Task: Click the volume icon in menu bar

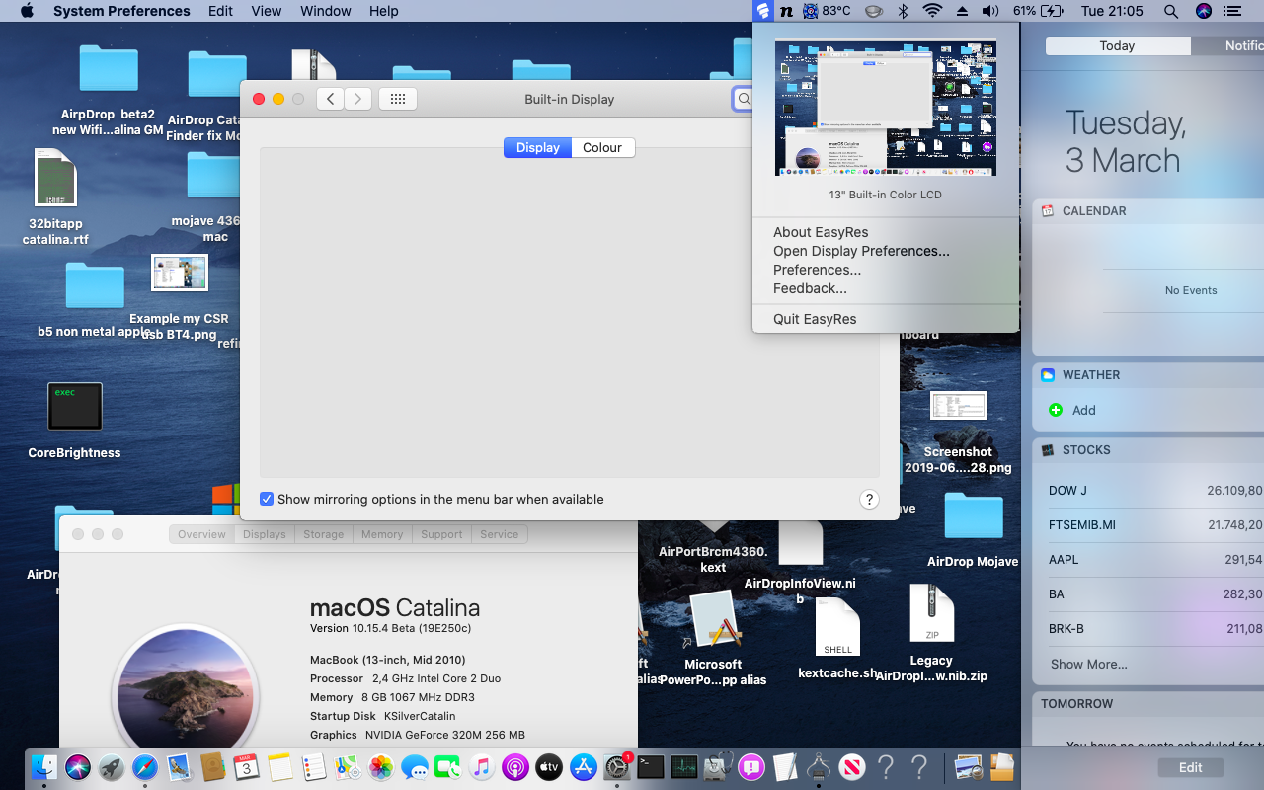Action: tap(991, 11)
